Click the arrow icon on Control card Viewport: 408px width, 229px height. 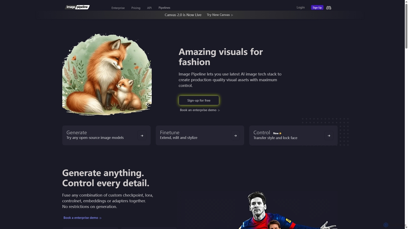click(329, 135)
